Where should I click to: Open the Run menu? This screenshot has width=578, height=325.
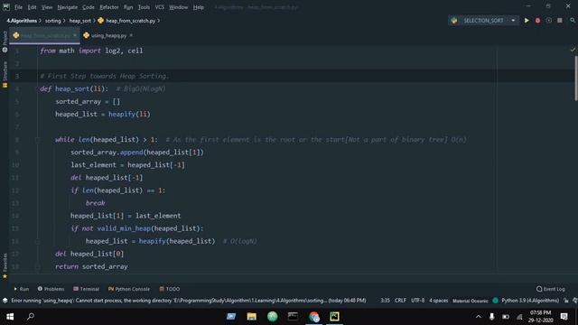coord(128,7)
